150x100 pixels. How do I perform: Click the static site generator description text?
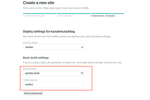coord(72,63)
